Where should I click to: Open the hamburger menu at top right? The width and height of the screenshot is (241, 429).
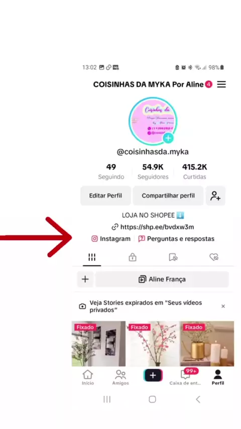click(x=221, y=84)
